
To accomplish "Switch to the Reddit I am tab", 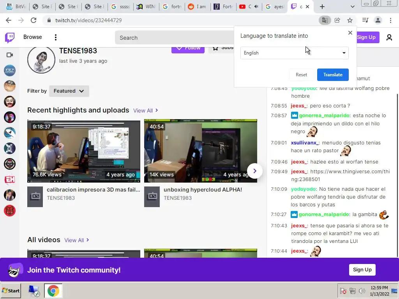I will pos(198,7).
